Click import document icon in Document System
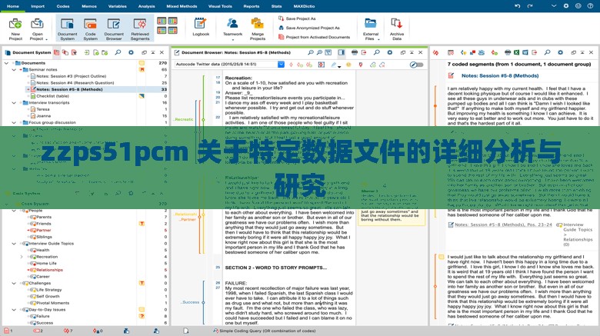 (87, 52)
